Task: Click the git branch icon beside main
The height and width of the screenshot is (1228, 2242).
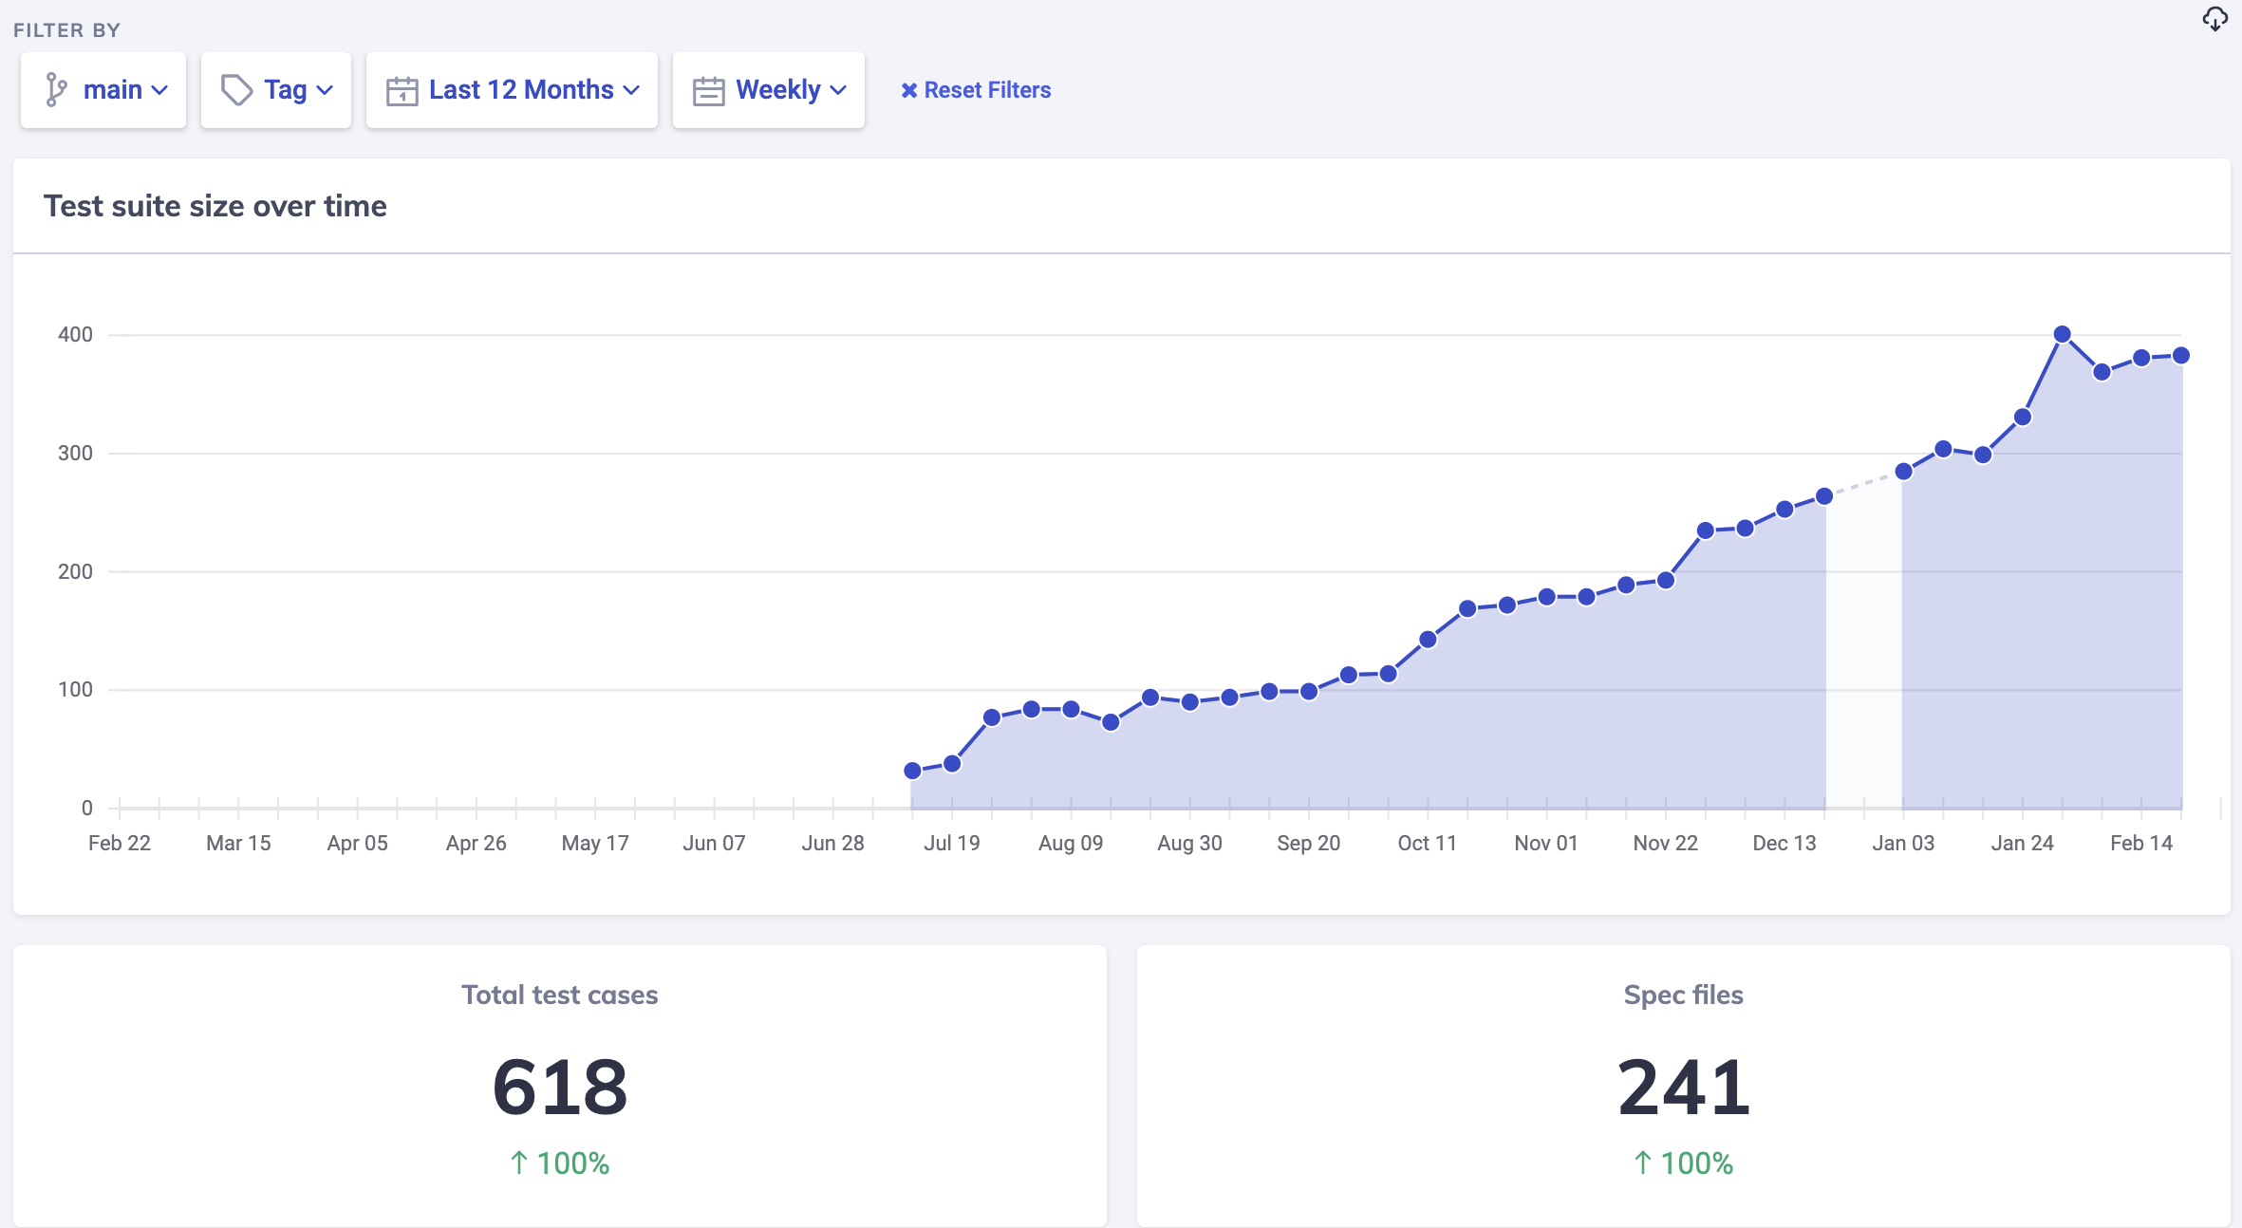Action: tap(56, 90)
